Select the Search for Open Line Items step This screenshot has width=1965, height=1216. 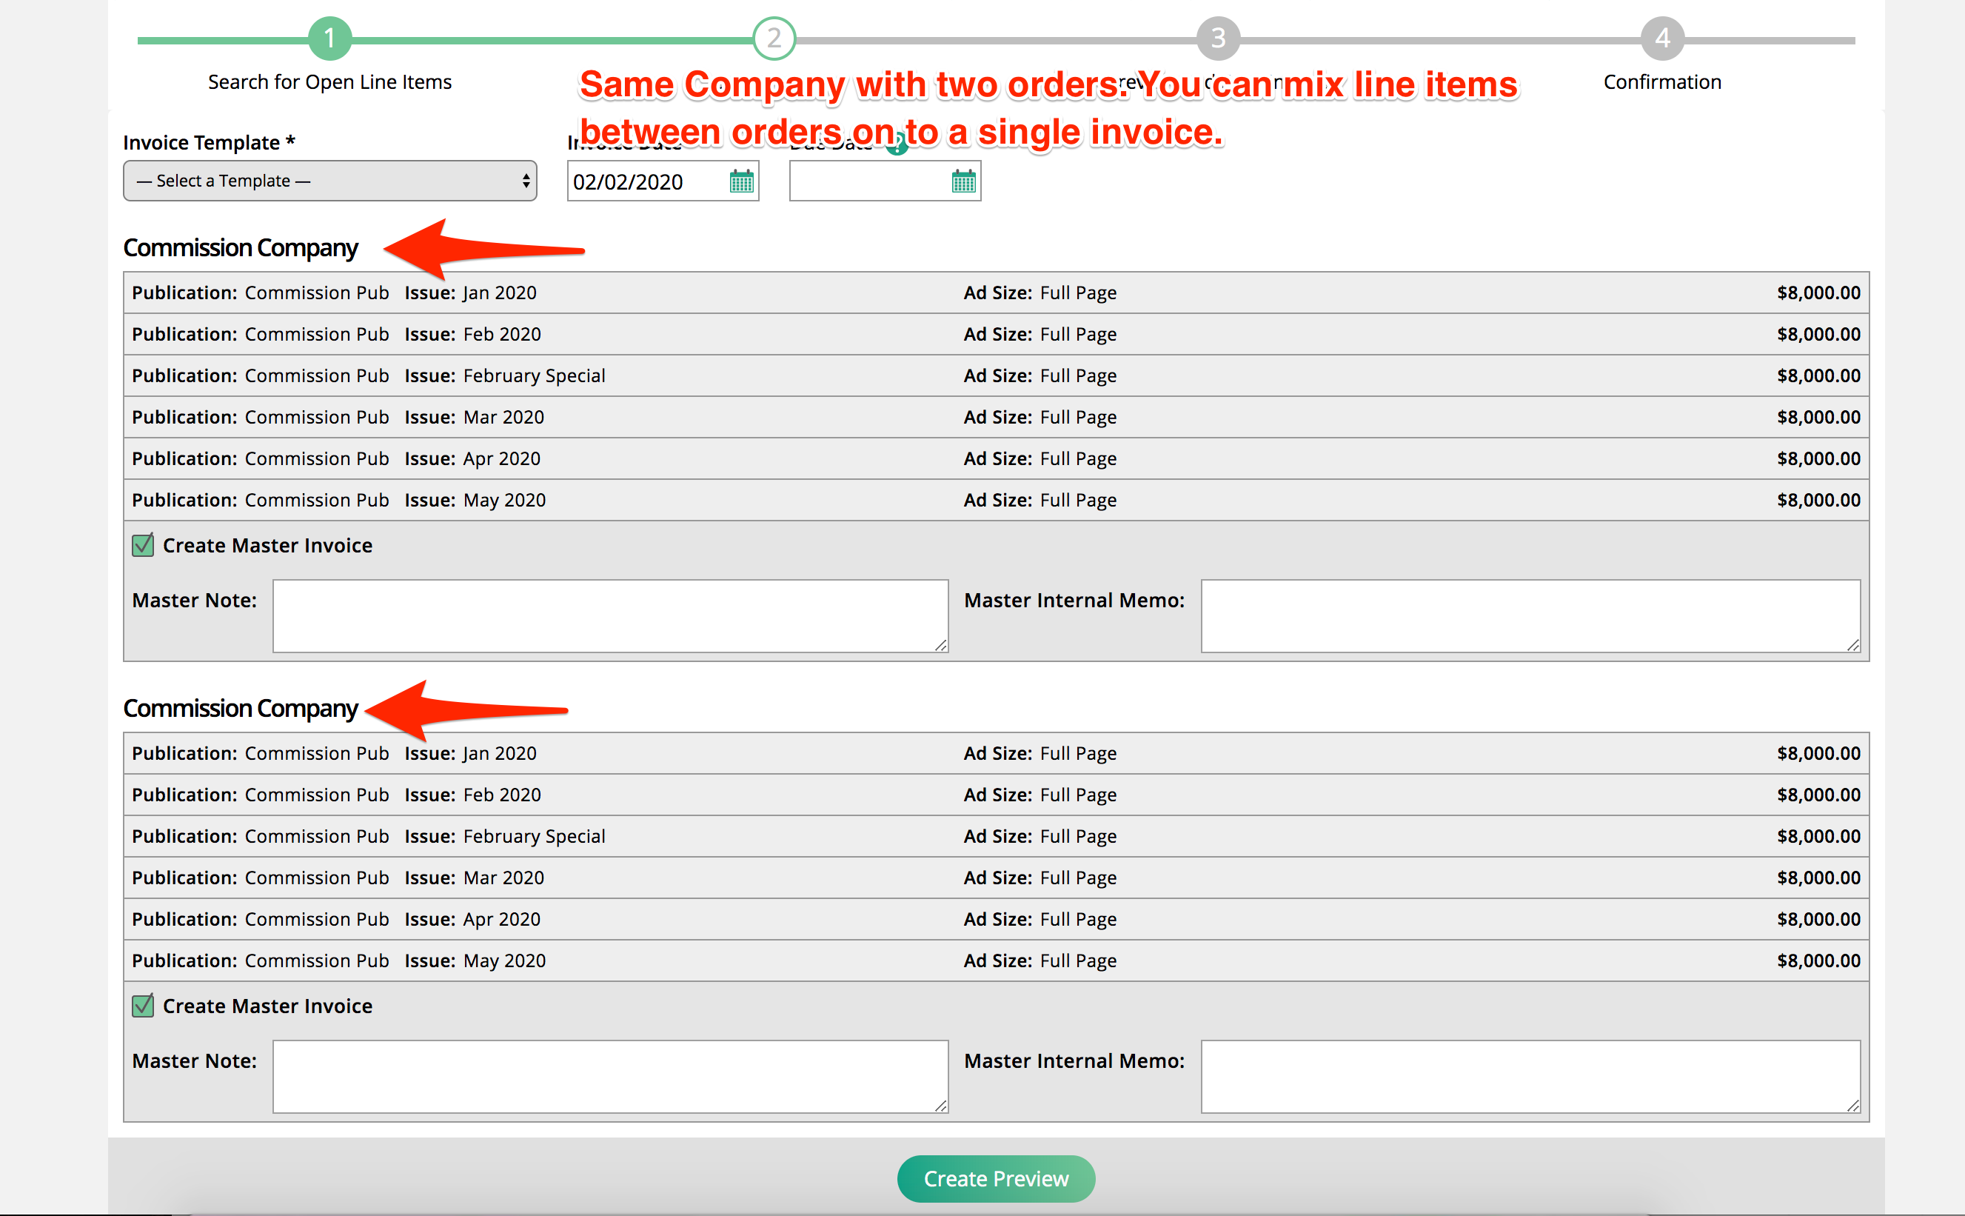click(329, 81)
